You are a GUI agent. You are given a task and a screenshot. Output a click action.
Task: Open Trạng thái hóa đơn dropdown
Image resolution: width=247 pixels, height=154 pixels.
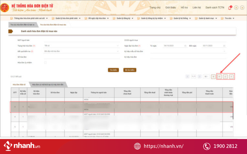(82, 46)
